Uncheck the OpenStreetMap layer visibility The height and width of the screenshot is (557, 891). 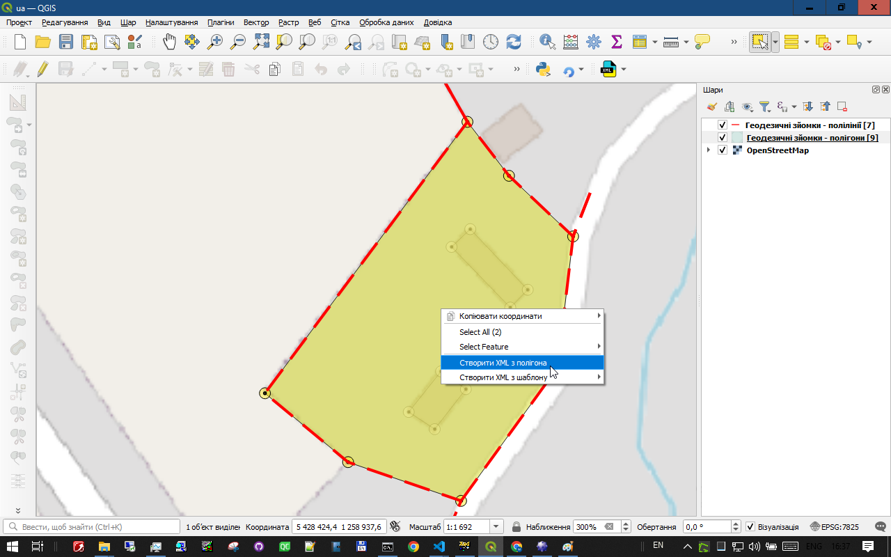coord(723,150)
